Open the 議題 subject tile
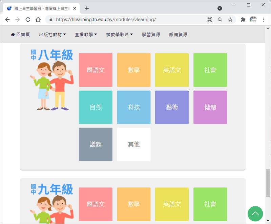This screenshot has width=271, height=224. 96,144
